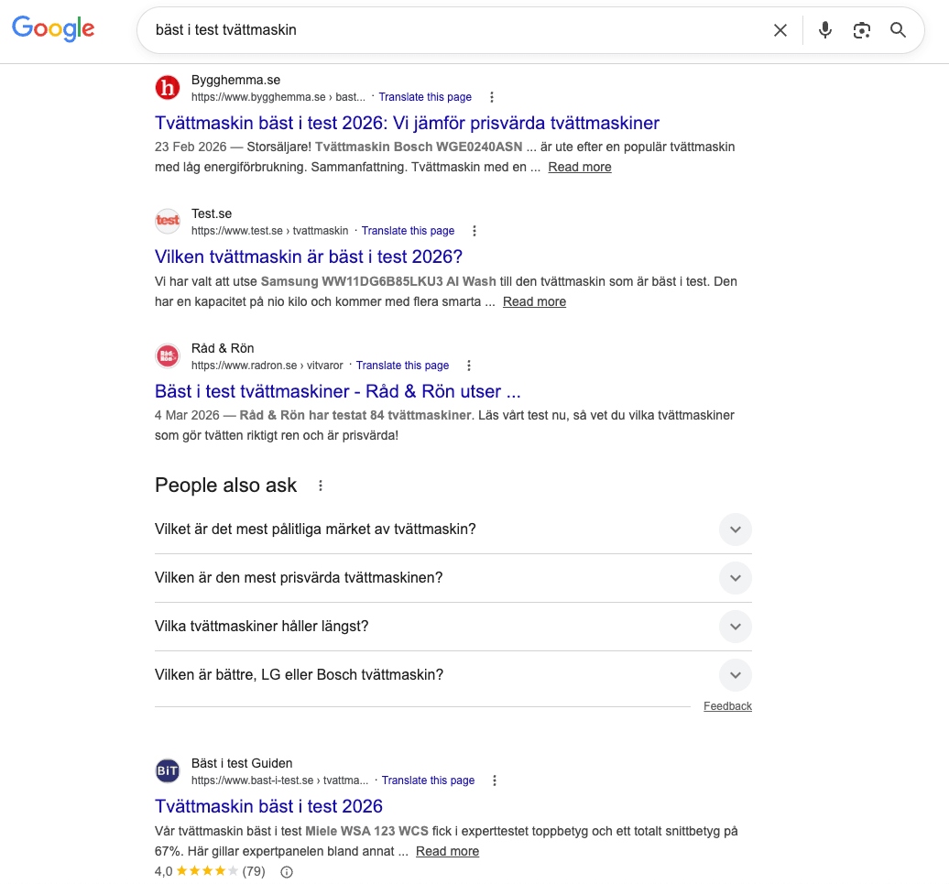
Task: Expand question about tvättmaskiner håller längst
Action: (x=735, y=627)
